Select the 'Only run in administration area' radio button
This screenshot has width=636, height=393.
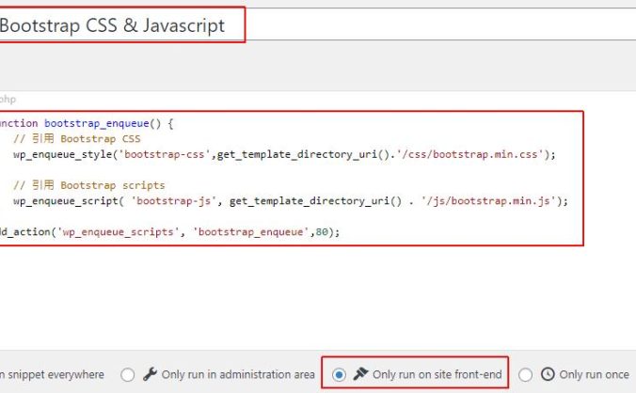127,375
